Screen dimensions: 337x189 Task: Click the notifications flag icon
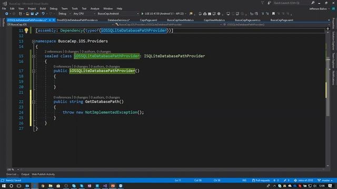coord(262,3)
